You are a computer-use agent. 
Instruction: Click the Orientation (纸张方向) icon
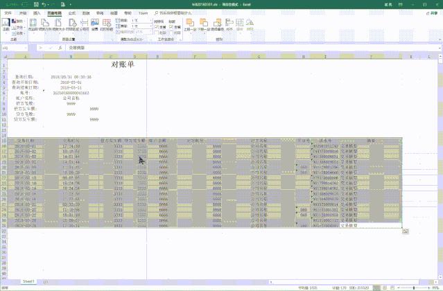tap(44, 26)
